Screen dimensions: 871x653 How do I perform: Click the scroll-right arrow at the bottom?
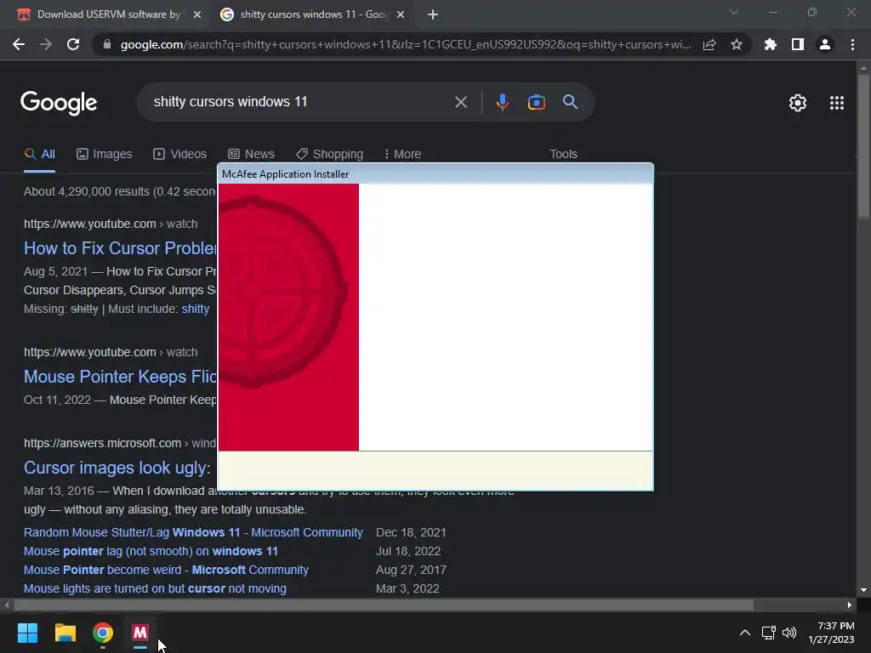tap(850, 605)
